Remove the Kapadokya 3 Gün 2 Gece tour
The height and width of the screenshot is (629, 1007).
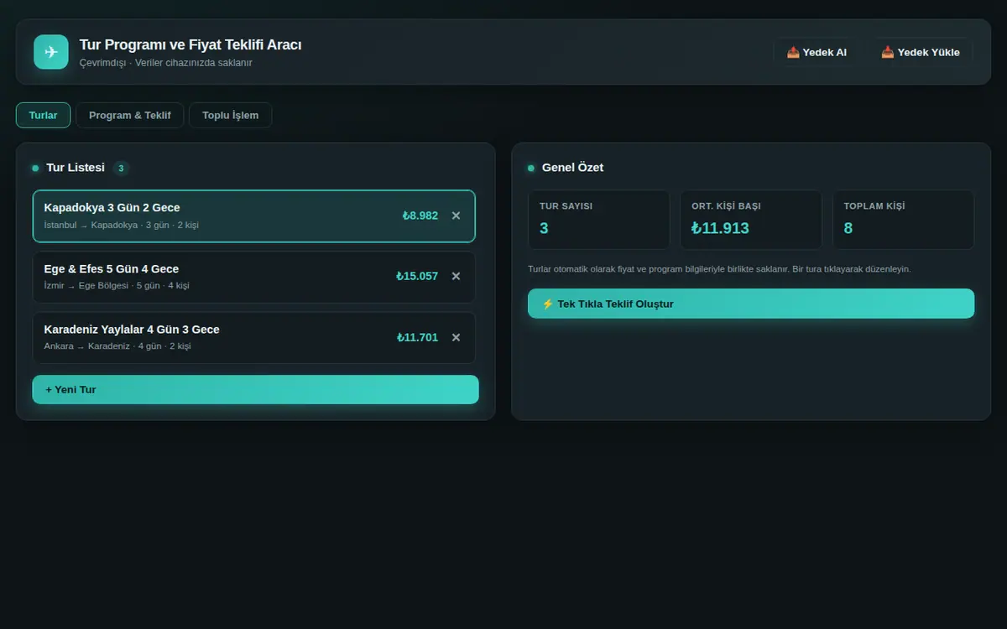456,216
